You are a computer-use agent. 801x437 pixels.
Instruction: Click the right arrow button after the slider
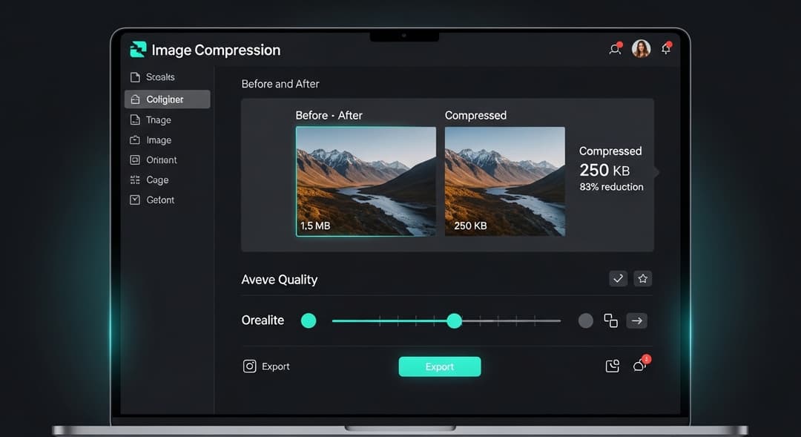[x=636, y=321]
